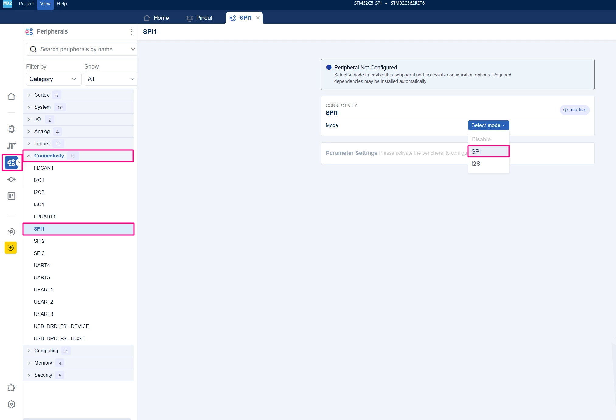Select UART5 peripheral
Screen dimensions: 616x420
click(78, 278)
